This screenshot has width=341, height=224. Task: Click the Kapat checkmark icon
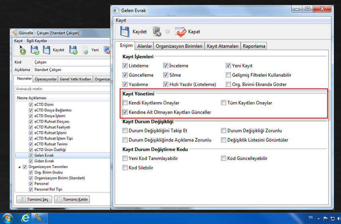(x=181, y=32)
